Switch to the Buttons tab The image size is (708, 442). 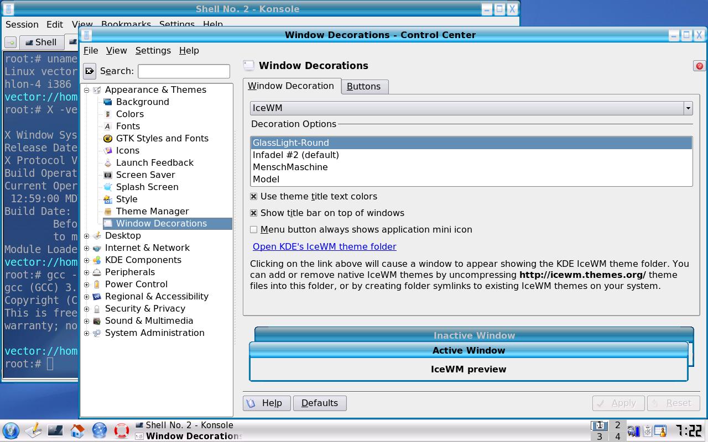tap(364, 87)
